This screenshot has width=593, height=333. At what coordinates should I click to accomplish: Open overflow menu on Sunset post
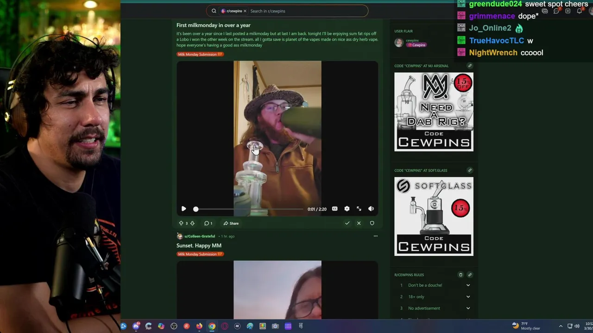[x=375, y=236]
